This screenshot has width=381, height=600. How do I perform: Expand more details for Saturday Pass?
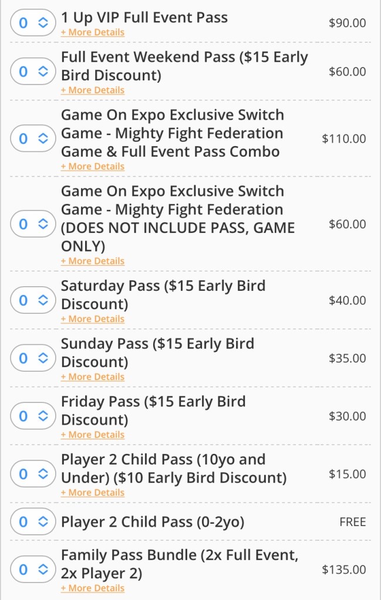point(93,319)
